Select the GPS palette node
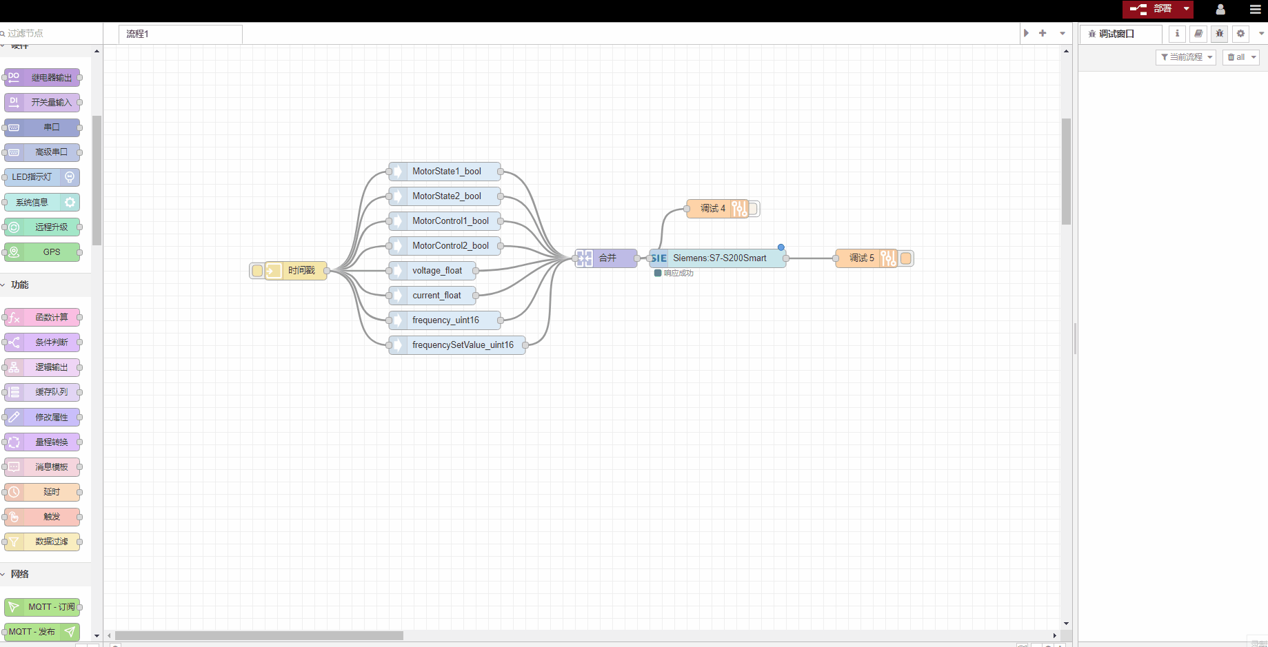Screen dimensions: 1268x647 pyautogui.click(x=42, y=251)
